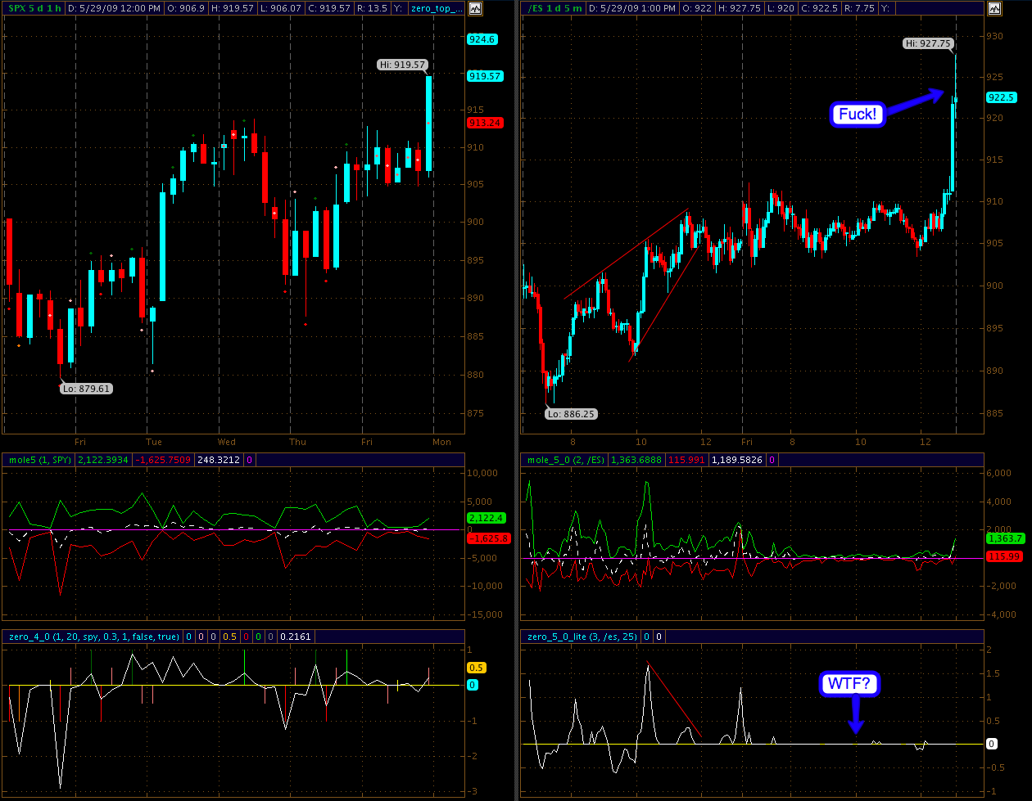This screenshot has height=801, width=1032.
Task: Click the chart settings icon on SPX chart
Action: pos(476,8)
